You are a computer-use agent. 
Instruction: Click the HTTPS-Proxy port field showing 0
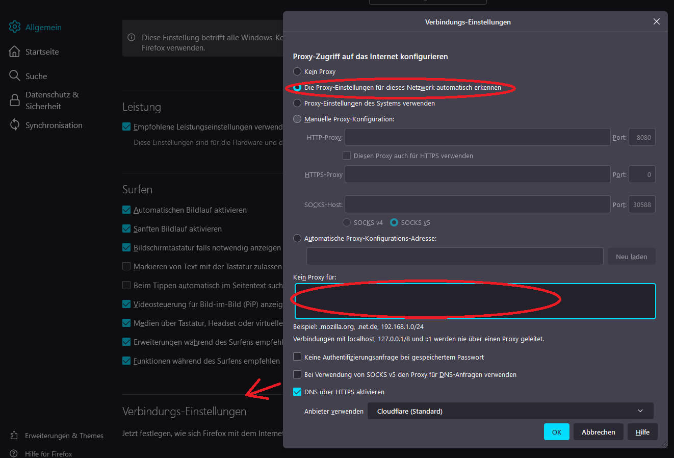click(x=642, y=174)
